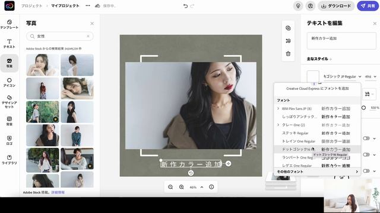Open the Logo (ロゴ) sidebar panel
Viewport: 380px width, 213px height.
pos(9,140)
